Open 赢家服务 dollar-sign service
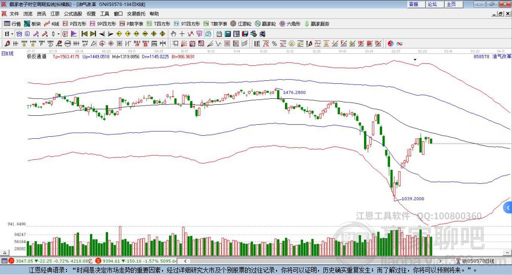512x275 pixels. point(316,24)
